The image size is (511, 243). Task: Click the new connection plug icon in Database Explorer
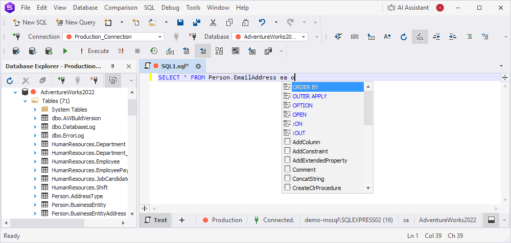61,80
